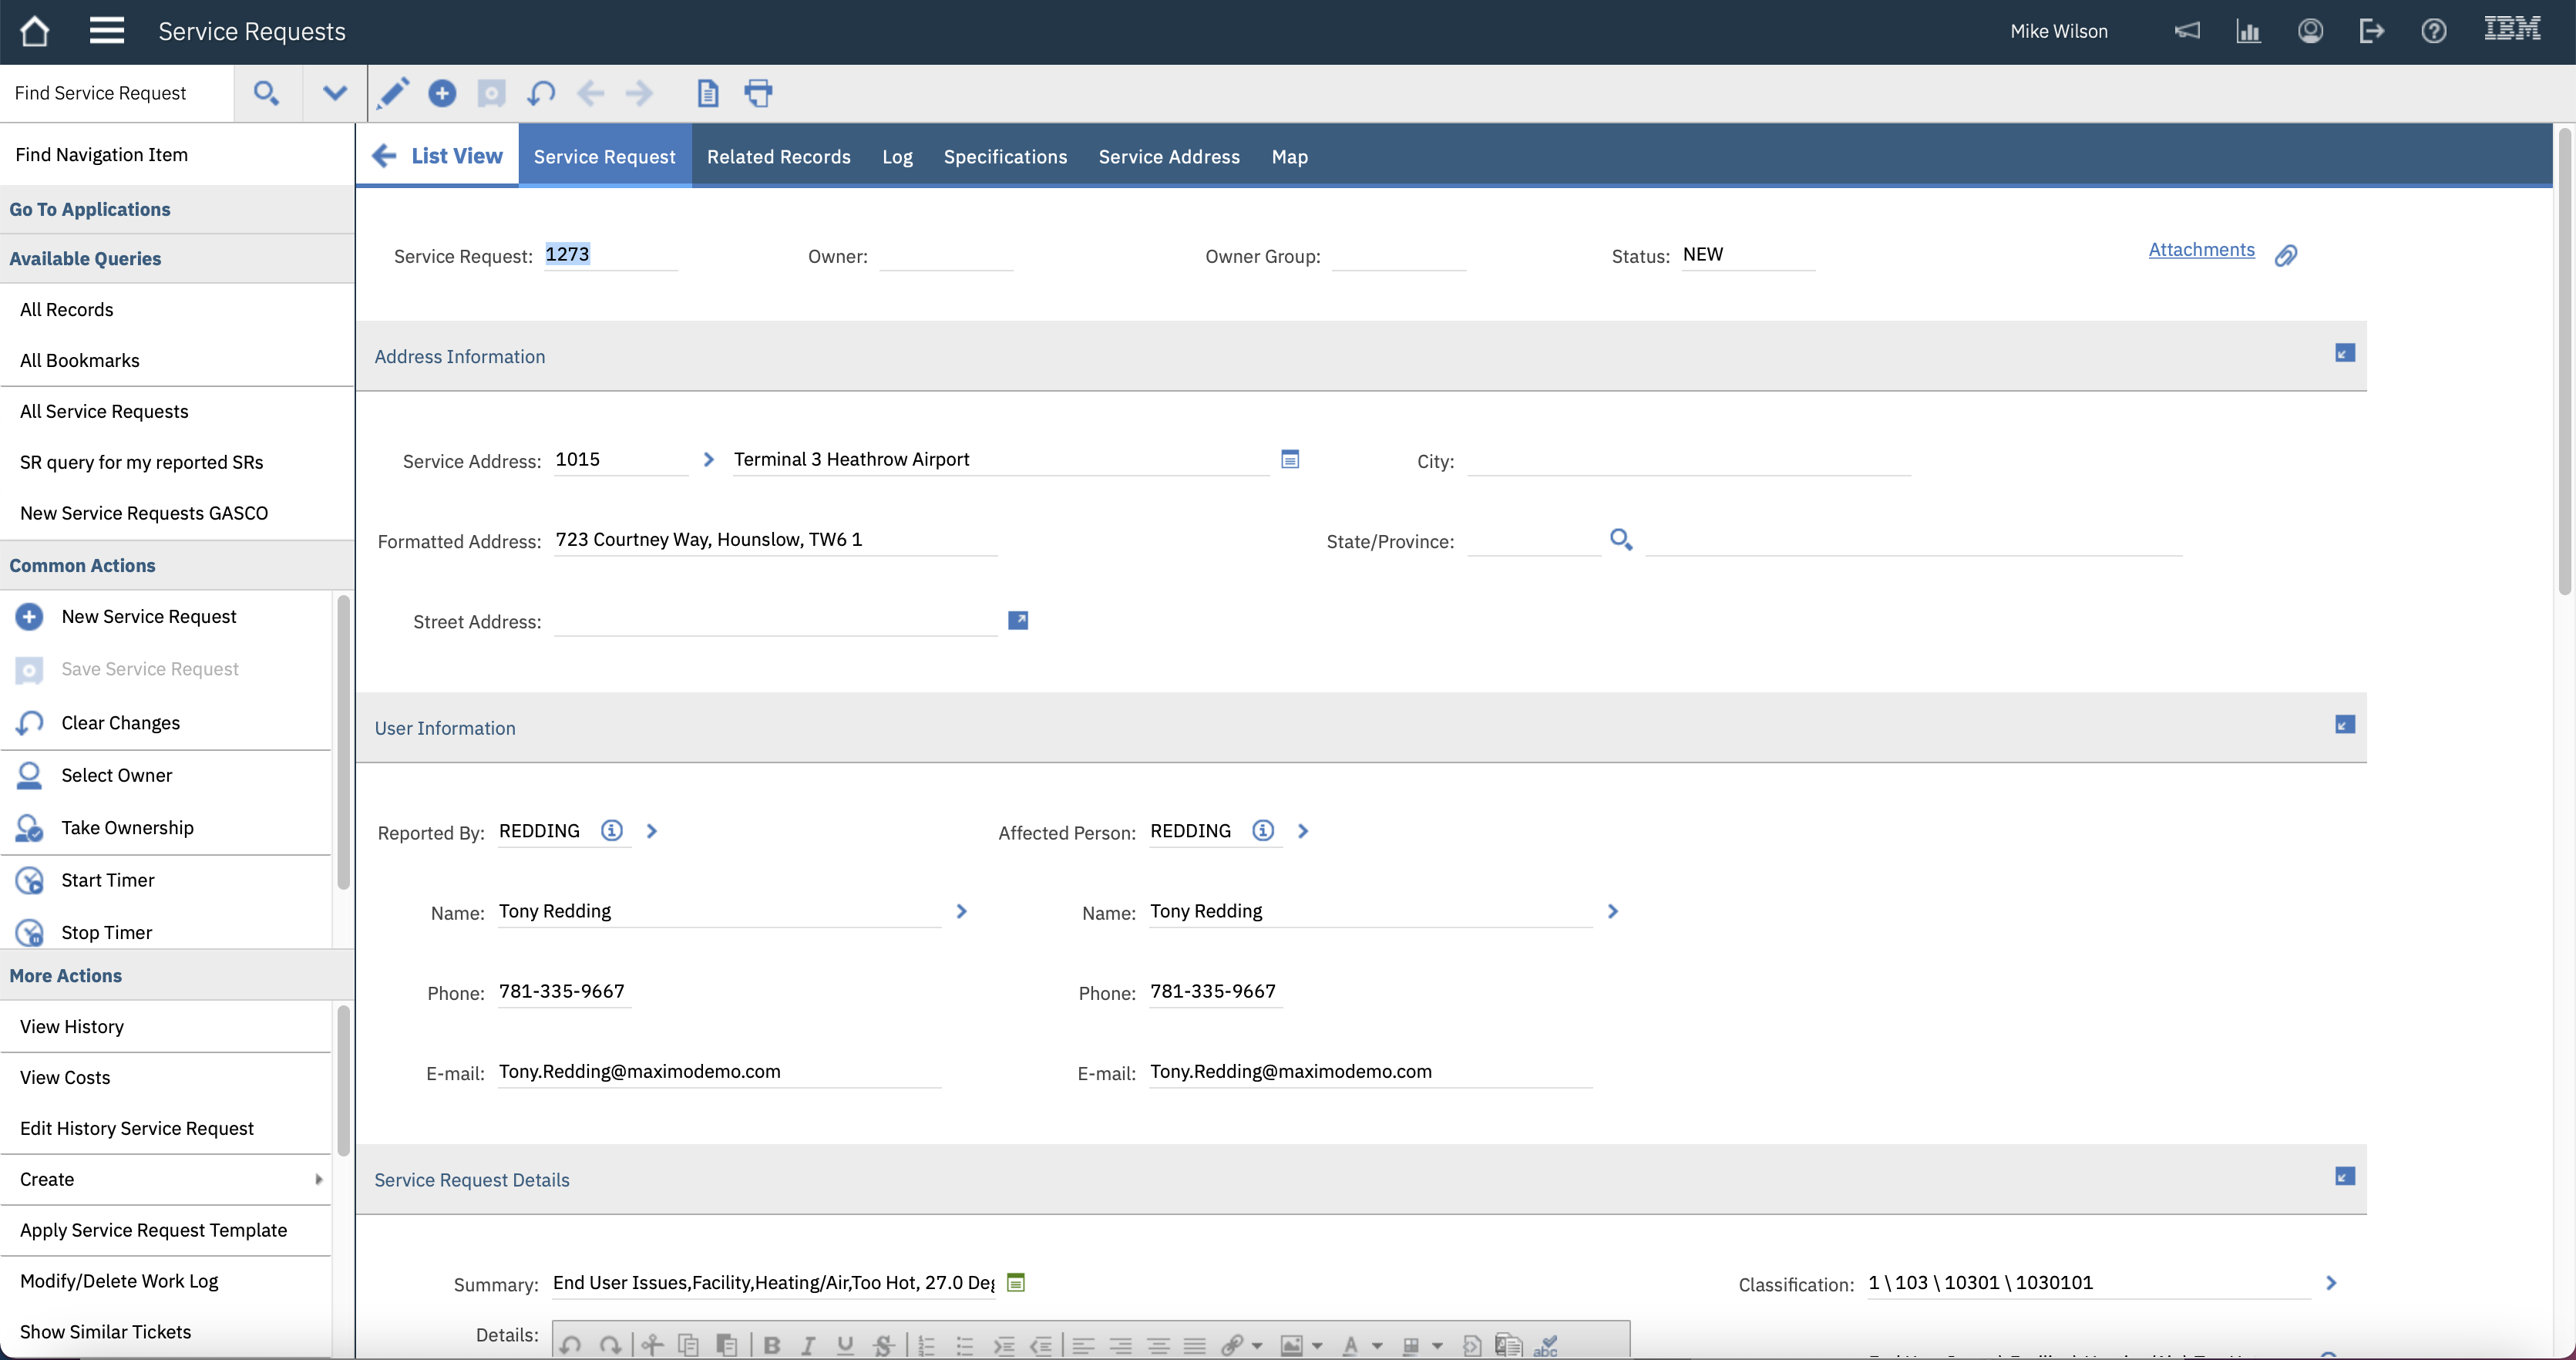Click the Find Service Request search field
The height and width of the screenshot is (1360, 2576).
pos(116,93)
